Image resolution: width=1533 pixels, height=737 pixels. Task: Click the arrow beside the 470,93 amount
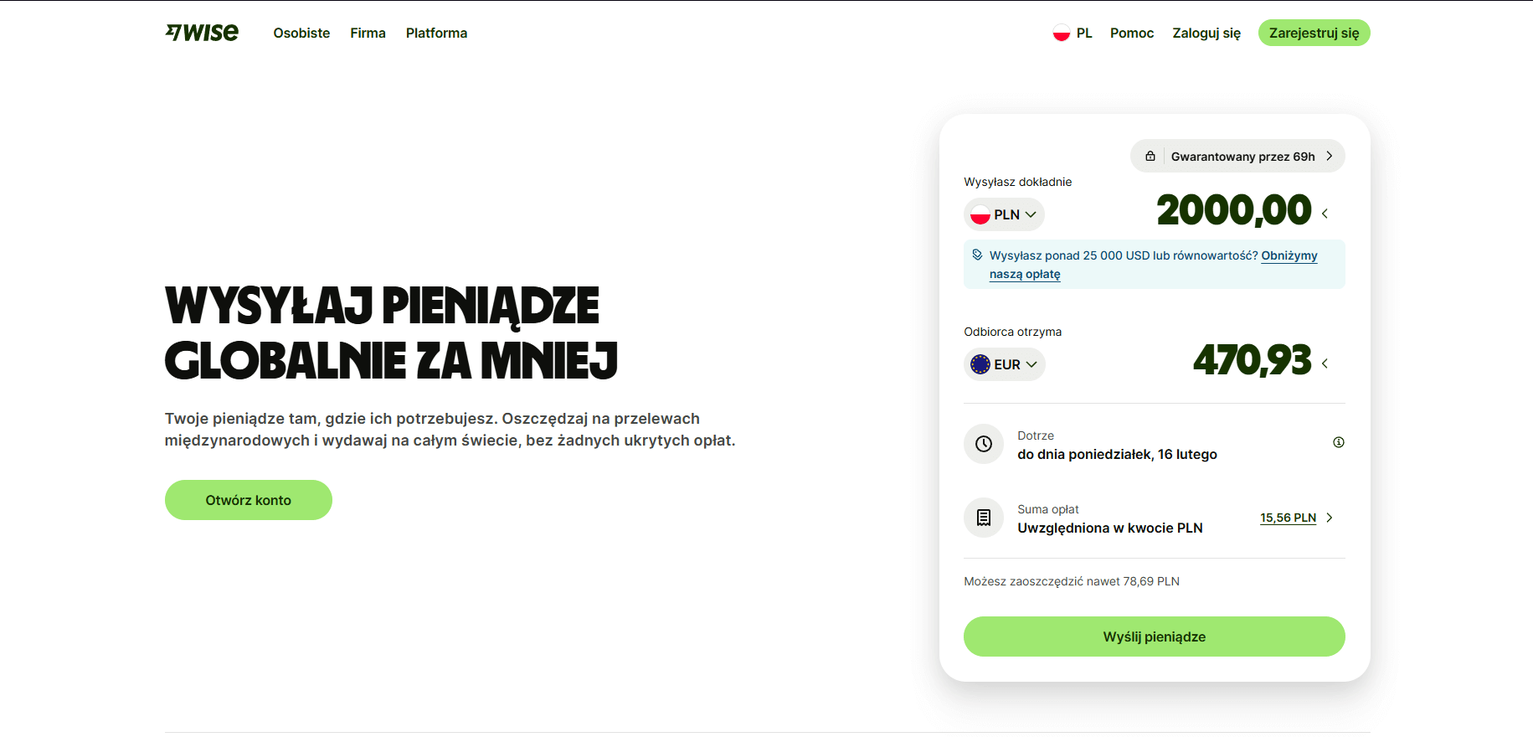(x=1325, y=363)
